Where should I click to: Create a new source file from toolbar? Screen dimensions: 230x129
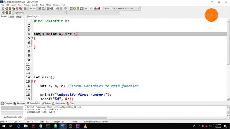(x=3, y=9)
